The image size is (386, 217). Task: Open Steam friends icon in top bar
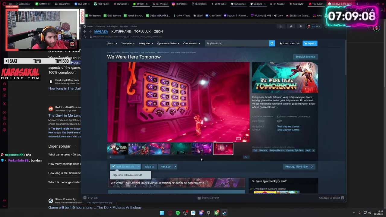pyautogui.click(x=281, y=26)
